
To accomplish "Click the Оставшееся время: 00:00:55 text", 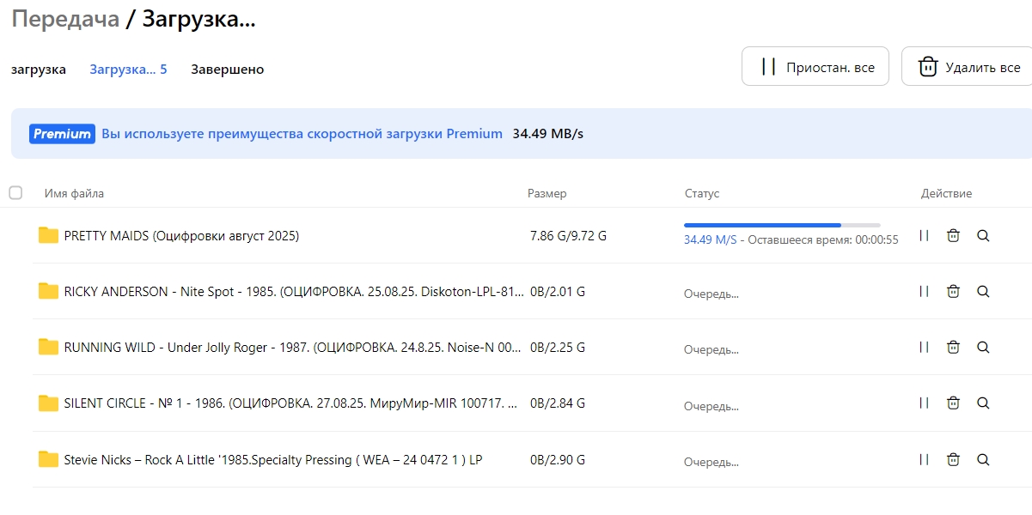I will (x=823, y=240).
